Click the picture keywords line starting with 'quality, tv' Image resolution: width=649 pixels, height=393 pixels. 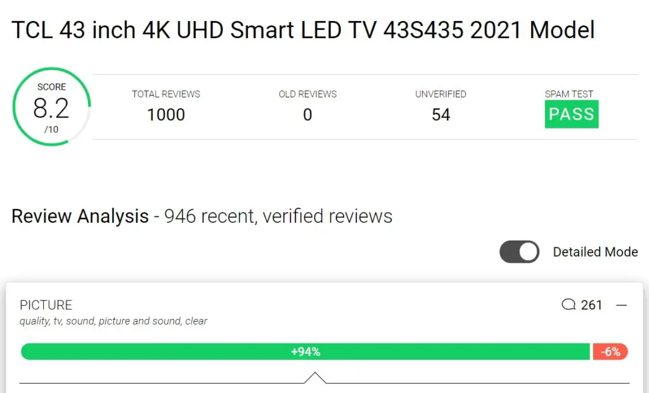tap(113, 321)
